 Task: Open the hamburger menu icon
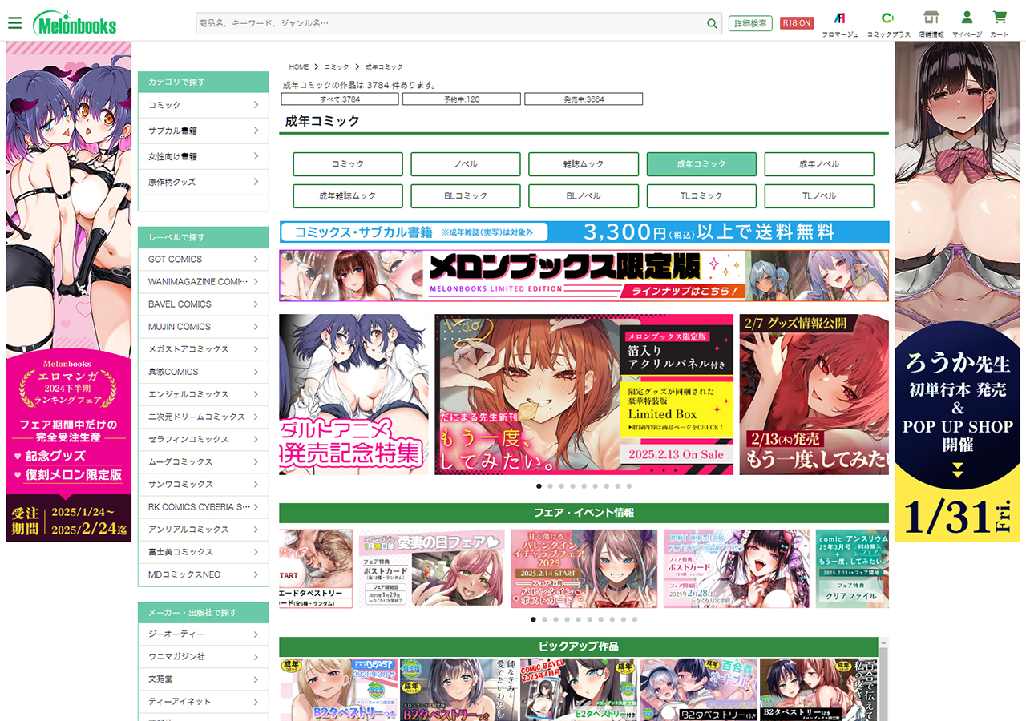(14, 22)
